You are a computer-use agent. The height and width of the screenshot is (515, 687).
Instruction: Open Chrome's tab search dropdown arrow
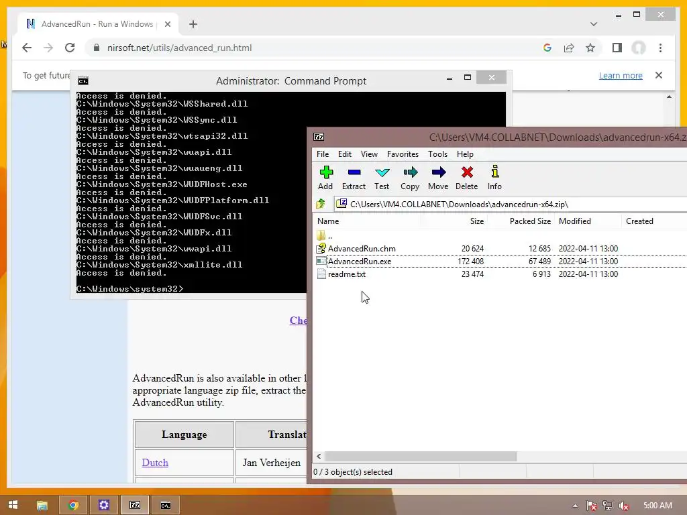594,24
